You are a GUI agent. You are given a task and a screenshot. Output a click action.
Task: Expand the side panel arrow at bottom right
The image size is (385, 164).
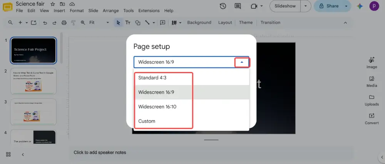[382, 157]
